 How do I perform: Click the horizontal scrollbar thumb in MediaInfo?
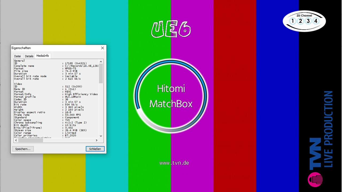click(30, 140)
